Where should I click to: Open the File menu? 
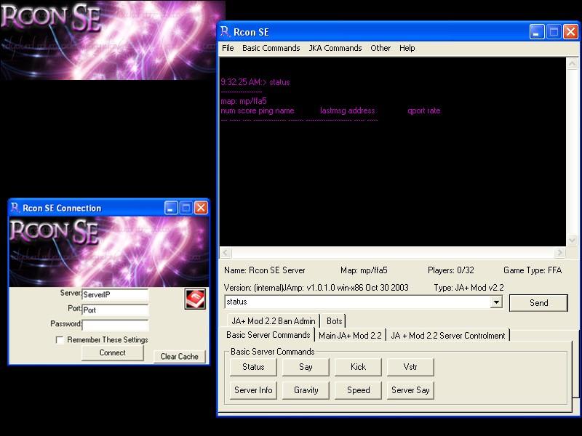[x=228, y=48]
